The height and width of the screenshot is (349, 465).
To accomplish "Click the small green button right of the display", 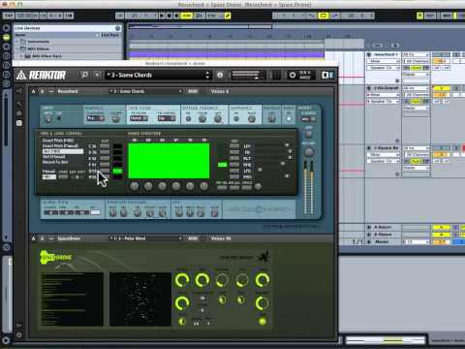I will 222,165.
